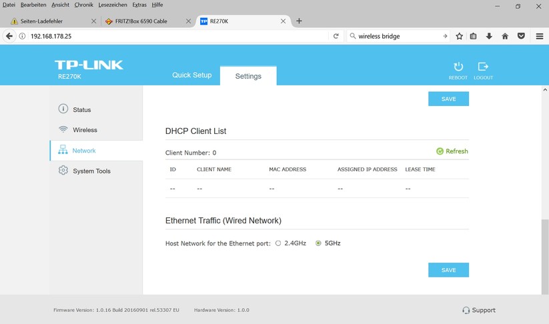Select the Network sidebar item

click(x=96, y=151)
